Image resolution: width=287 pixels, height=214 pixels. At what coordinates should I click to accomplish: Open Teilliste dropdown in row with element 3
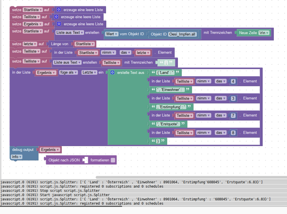pyautogui.click(x=184, y=99)
